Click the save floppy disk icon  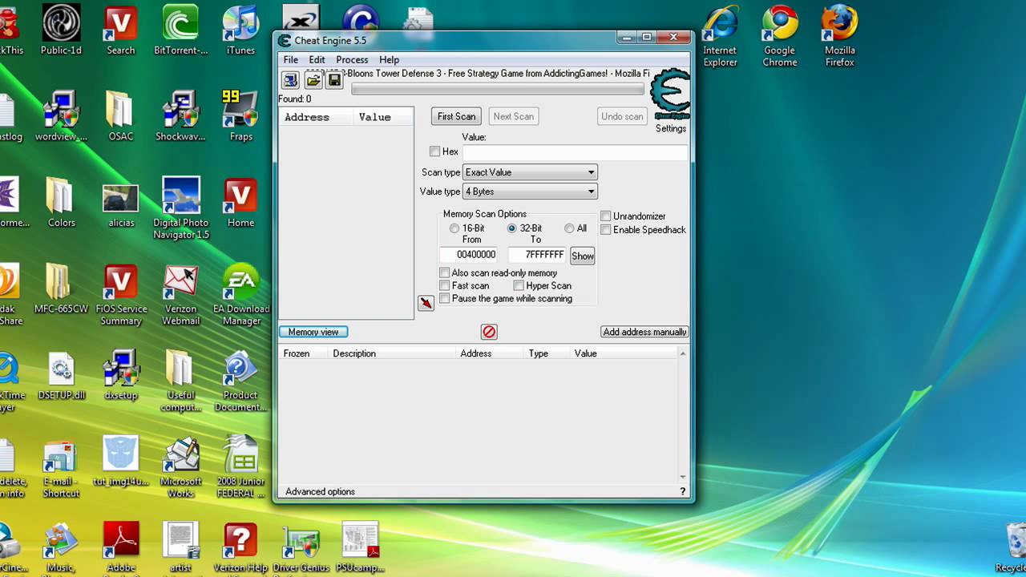[x=335, y=80]
